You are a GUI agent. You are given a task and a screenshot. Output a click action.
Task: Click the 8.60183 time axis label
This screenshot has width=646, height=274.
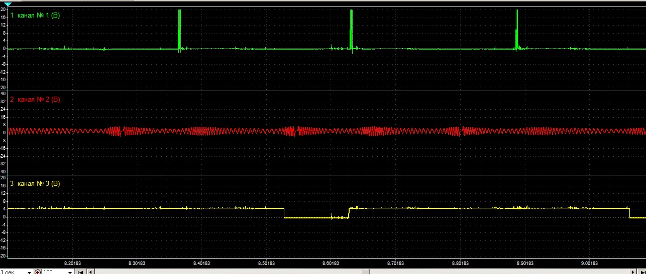(x=331, y=262)
